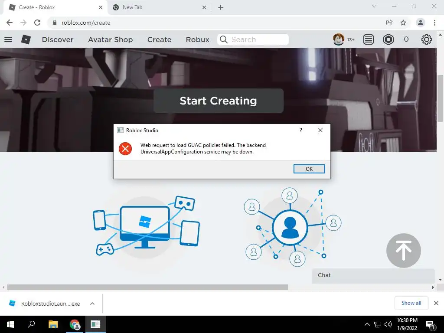
Task: Open the volume control tray icon
Action: pyautogui.click(x=388, y=324)
